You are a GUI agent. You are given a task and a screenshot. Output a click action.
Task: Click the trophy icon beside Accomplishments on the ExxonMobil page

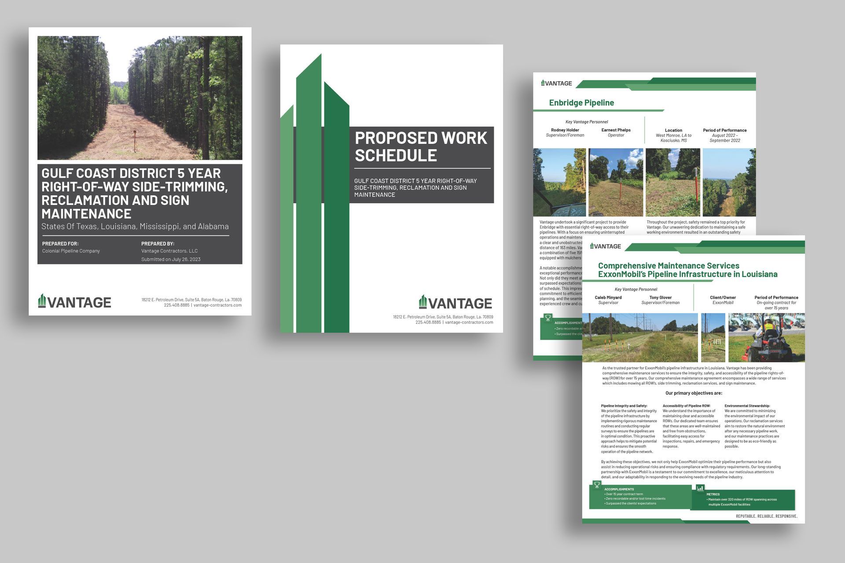click(597, 485)
